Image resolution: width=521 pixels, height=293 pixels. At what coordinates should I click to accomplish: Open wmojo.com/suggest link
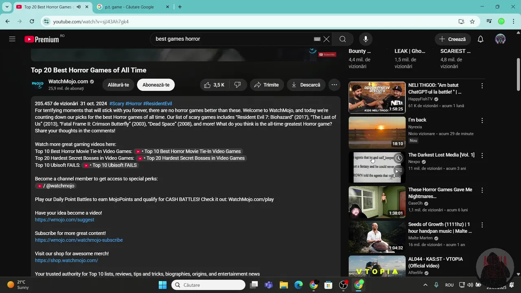tap(64, 220)
